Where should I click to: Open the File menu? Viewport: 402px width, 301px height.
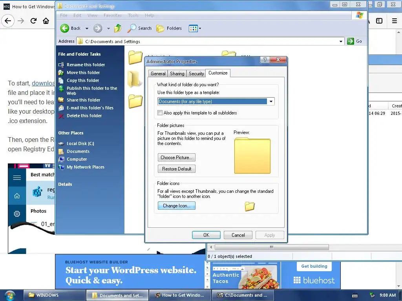64,15
